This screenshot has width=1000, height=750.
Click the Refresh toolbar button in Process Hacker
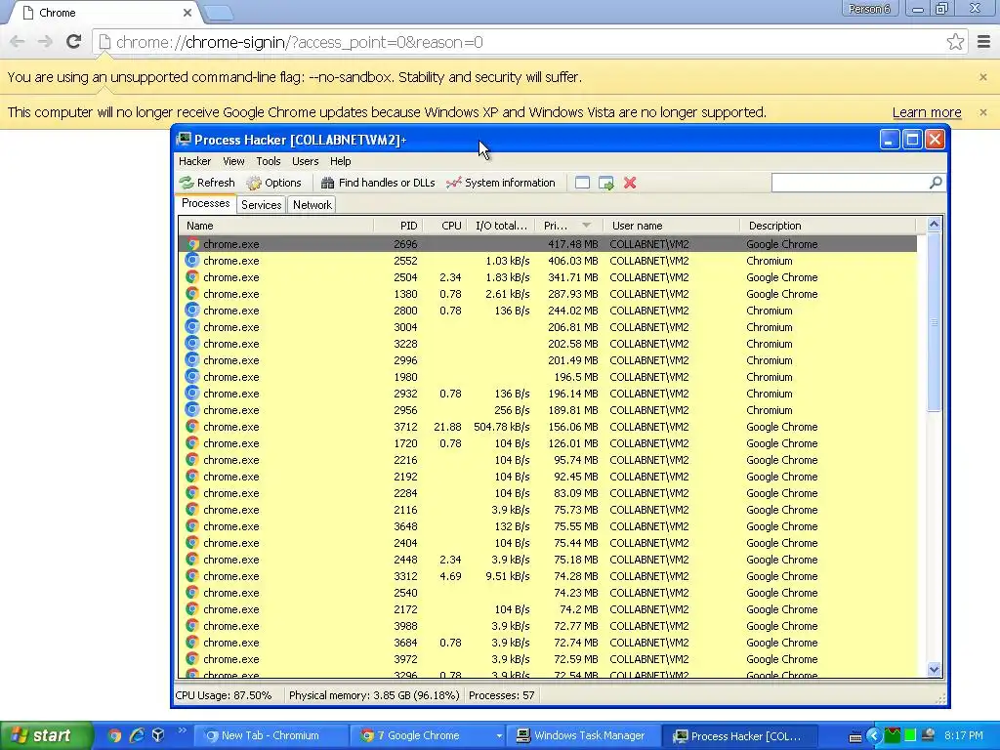207,183
